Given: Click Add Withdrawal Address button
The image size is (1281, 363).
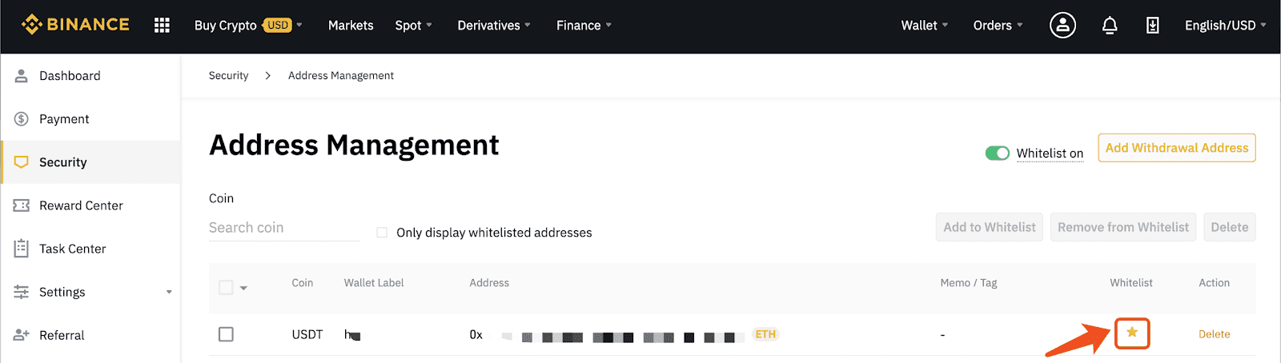Looking at the screenshot, I should tap(1177, 148).
